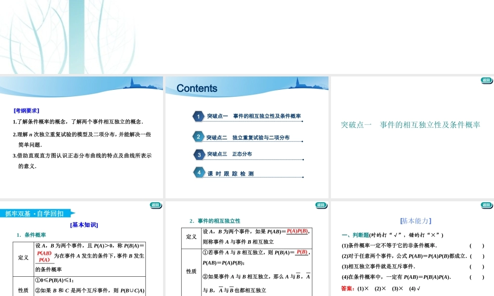
Task: Select the Contents slide heading
Action: coord(197,88)
